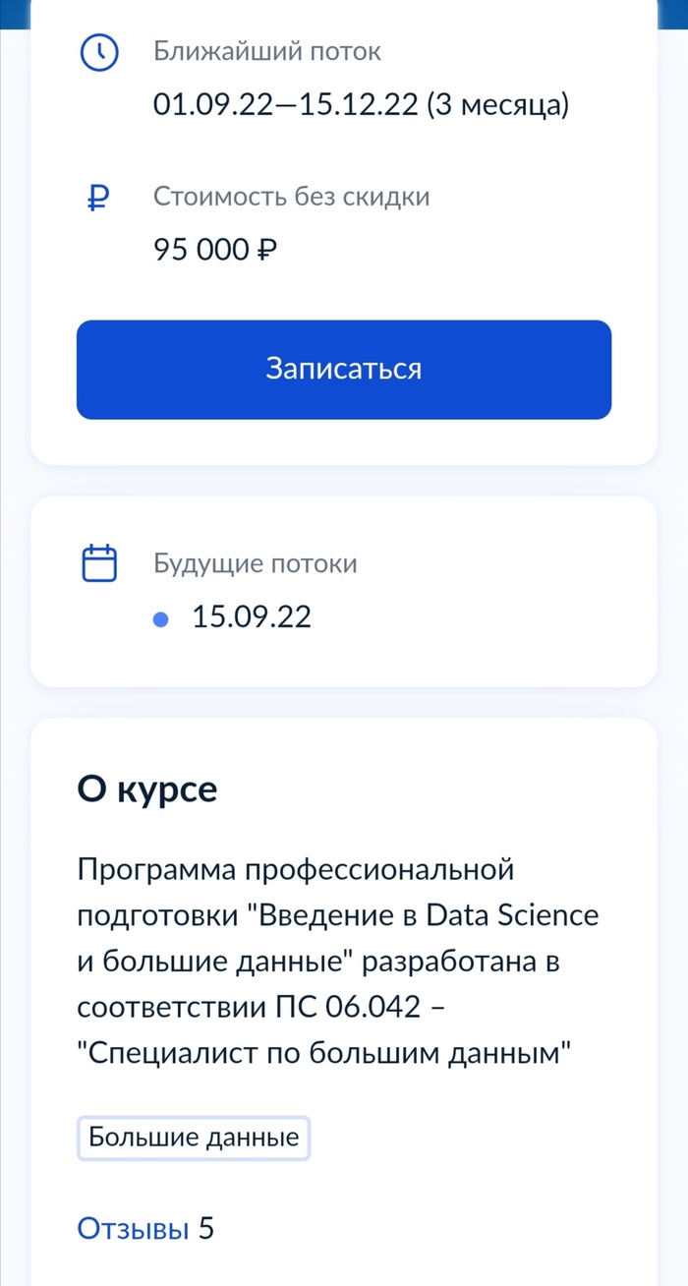
Task: Tap the reviews count number 5
Action: pyautogui.click(x=206, y=1228)
